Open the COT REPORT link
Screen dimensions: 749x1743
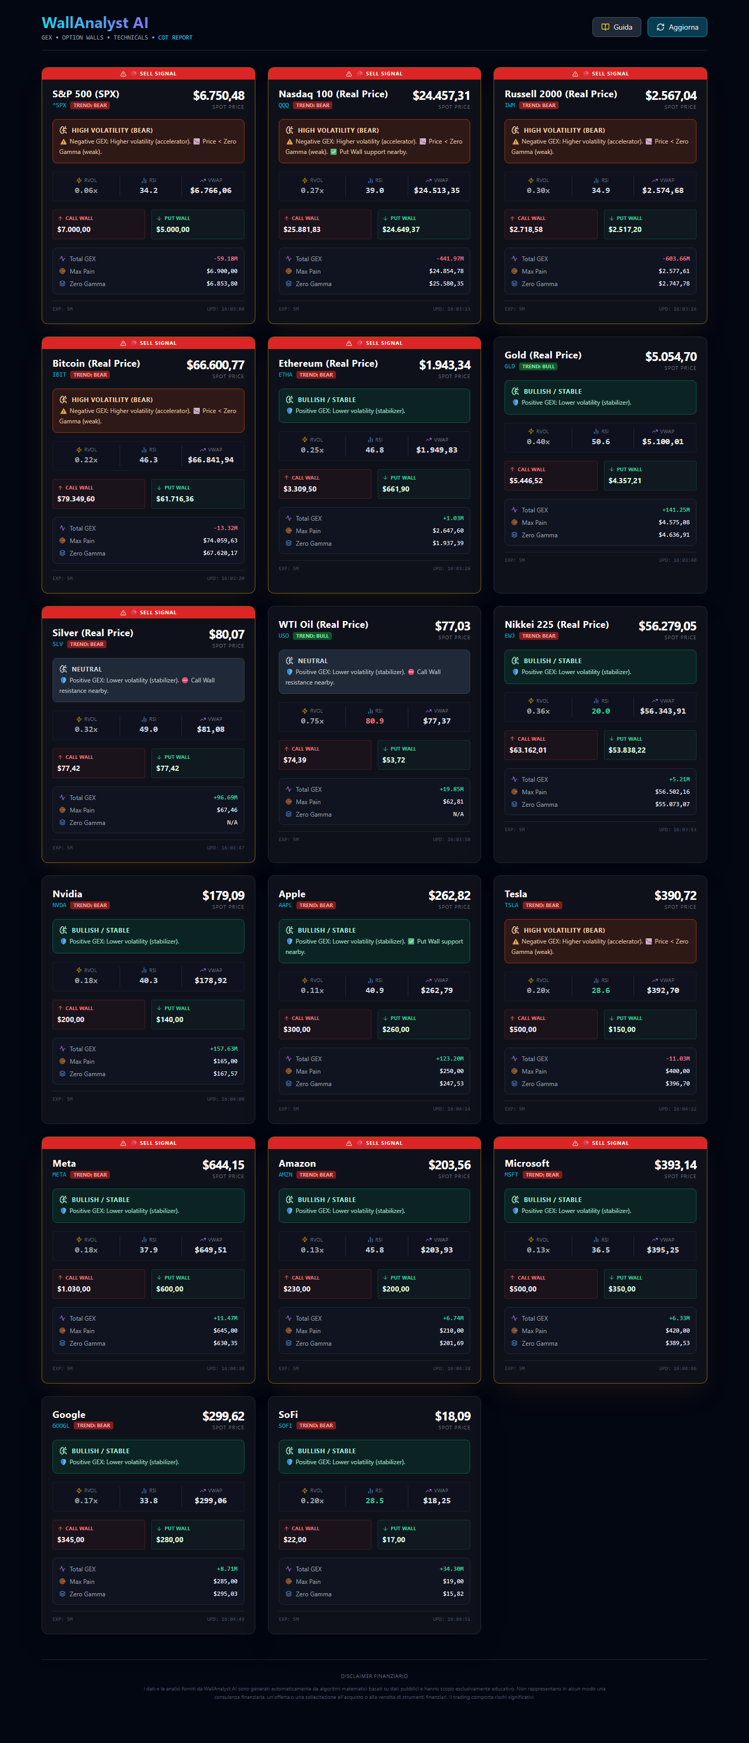pos(175,38)
